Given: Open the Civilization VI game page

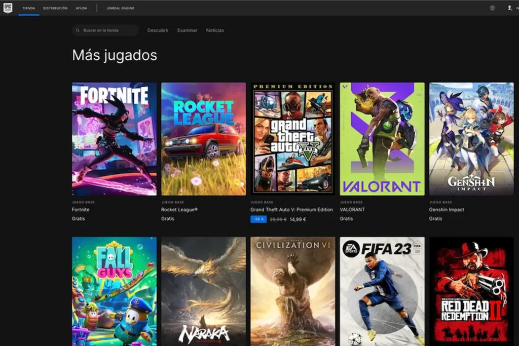Looking at the screenshot, I should (x=292, y=291).
